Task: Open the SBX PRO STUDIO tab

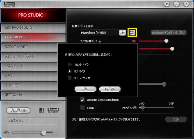Action: [33, 27]
